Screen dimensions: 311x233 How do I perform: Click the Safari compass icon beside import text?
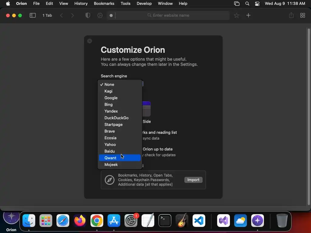tap(109, 180)
